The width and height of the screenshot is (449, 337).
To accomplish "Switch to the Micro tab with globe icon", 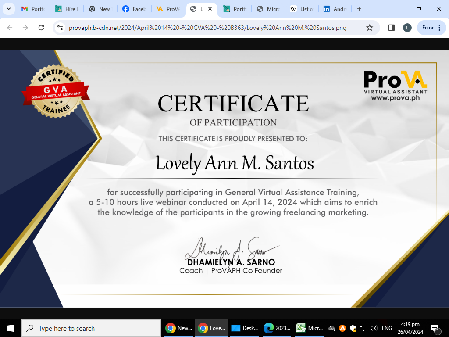I will (268, 9).
